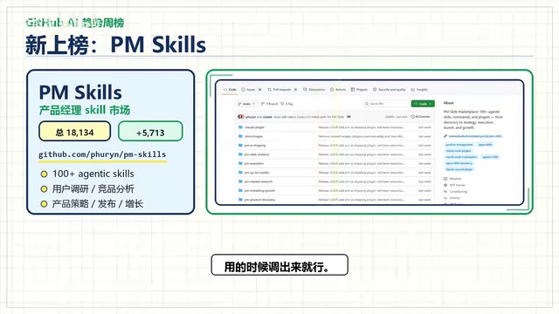Open the pm-market-research folder
This screenshot has height=314, width=559.
click(259, 181)
